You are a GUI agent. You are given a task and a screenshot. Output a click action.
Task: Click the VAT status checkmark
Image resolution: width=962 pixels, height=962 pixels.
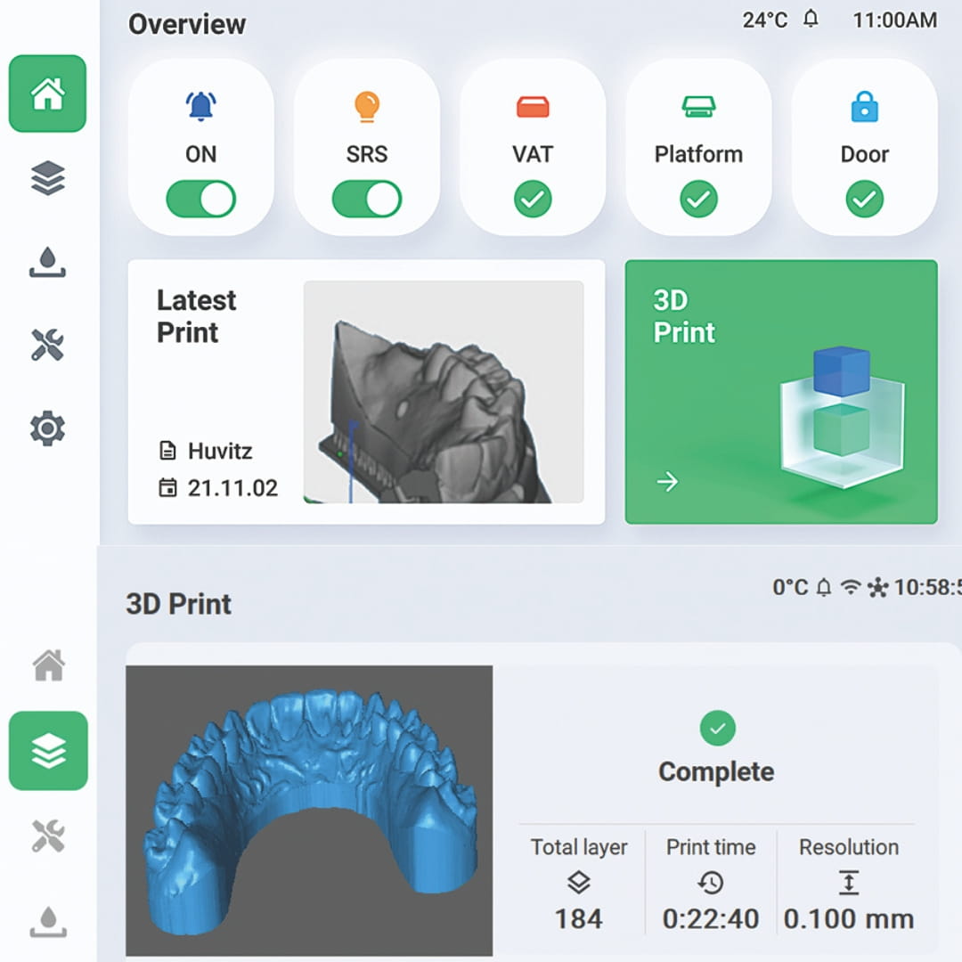click(x=533, y=199)
